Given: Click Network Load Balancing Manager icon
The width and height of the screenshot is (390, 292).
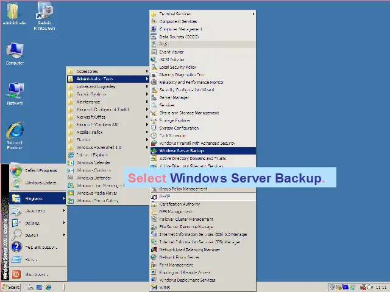Looking at the screenshot, I should pos(154,249).
